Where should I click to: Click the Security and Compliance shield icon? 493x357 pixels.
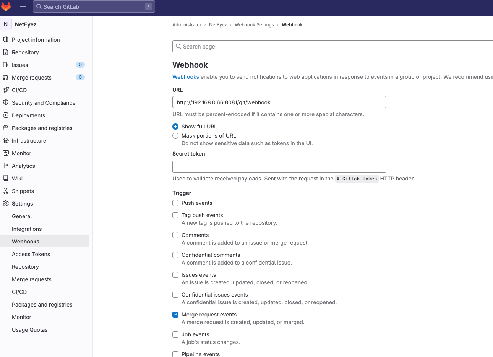tap(6, 102)
